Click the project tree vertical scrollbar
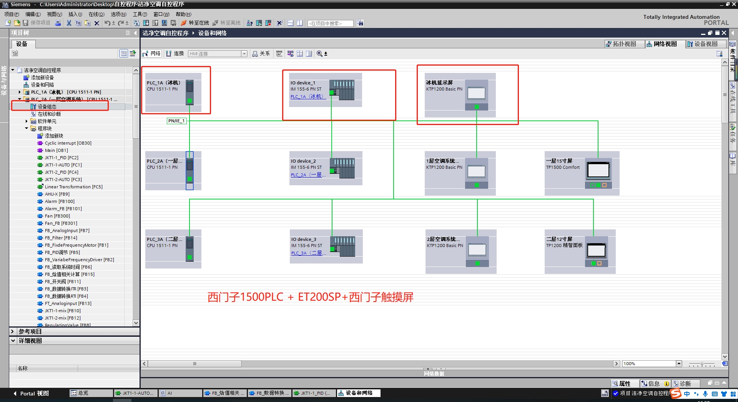 coord(136,105)
